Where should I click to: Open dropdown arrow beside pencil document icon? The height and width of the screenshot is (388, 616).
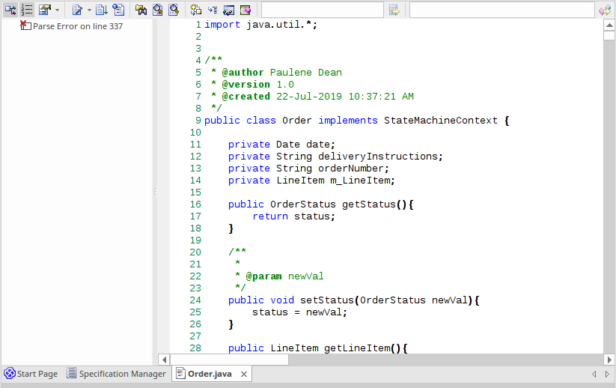pyautogui.click(x=89, y=10)
